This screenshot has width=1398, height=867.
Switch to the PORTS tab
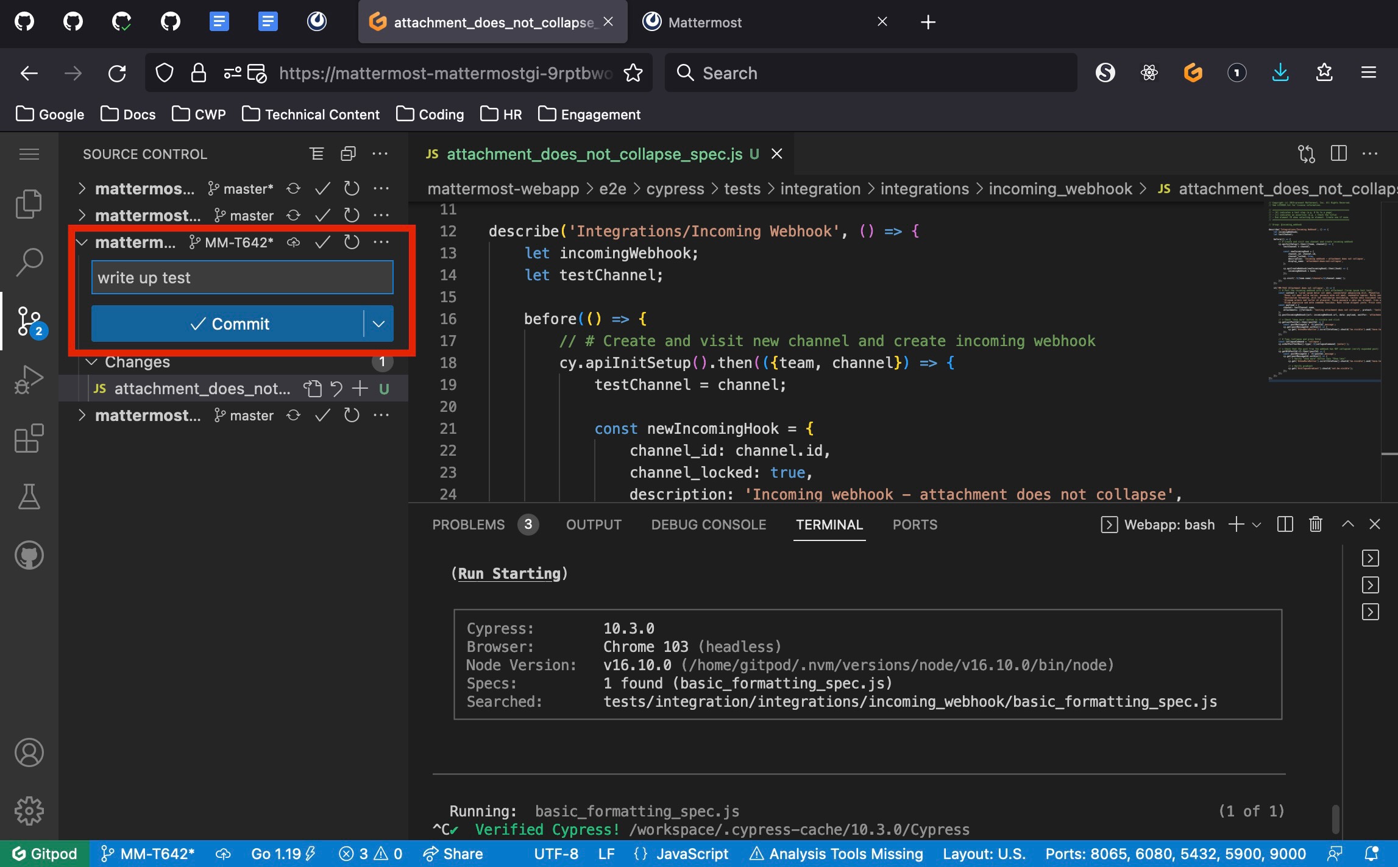(915, 525)
